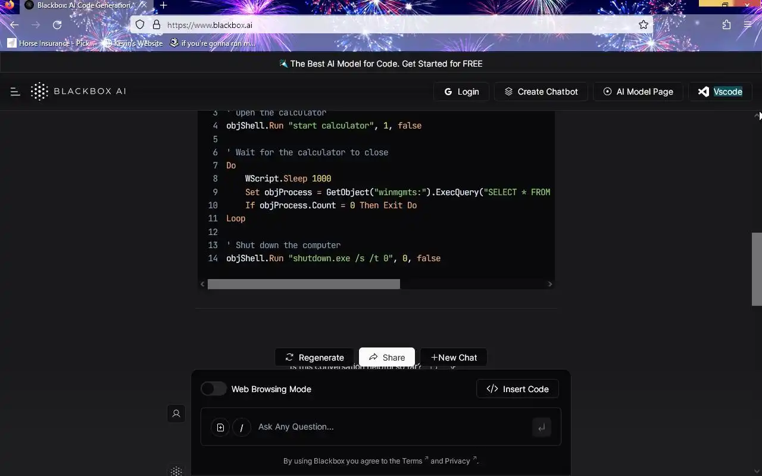Click the Blackbox AI logo
This screenshot has width=762, height=476.
[78, 91]
